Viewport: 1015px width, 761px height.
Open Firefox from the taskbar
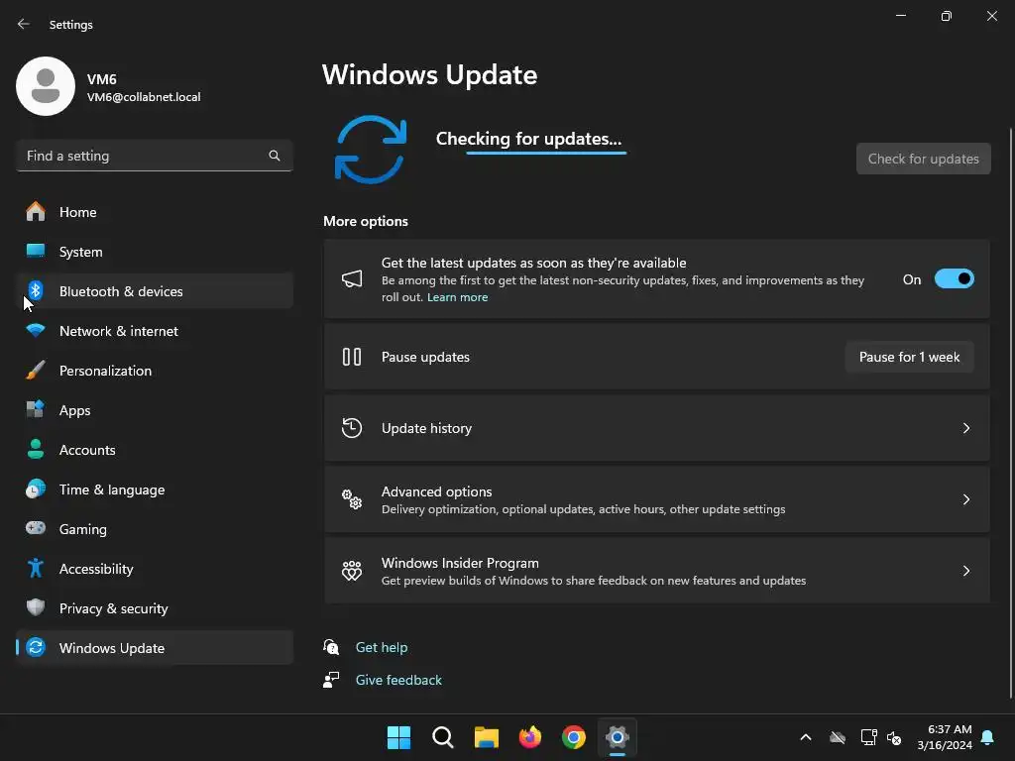click(530, 737)
